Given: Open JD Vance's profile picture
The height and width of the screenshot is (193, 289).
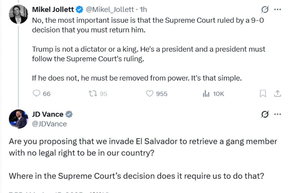Looking at the screenshot, I should [18, 119].
